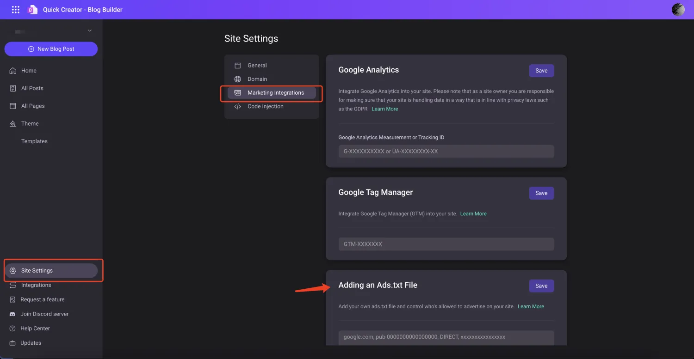Save the Google Analytics settings
Screen dimensions: 694x359
click(x=541, y=71)
